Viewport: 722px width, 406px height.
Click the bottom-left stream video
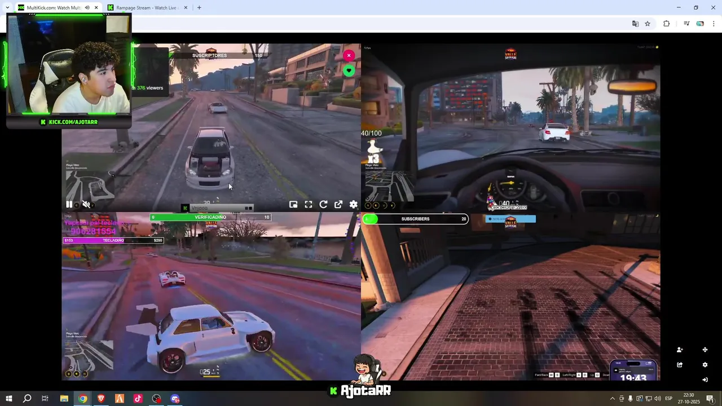click(211, 297)
